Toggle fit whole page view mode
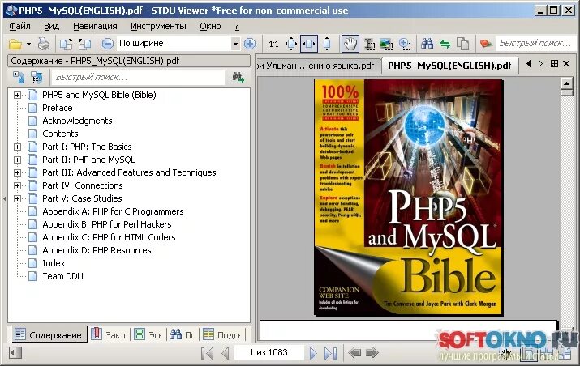Viewport: 580px width, 366px height. point(291,44)
